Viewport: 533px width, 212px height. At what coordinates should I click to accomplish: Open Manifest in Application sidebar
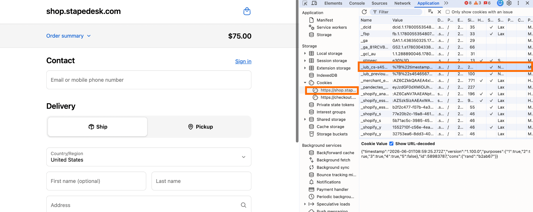[x=325, y=20]
